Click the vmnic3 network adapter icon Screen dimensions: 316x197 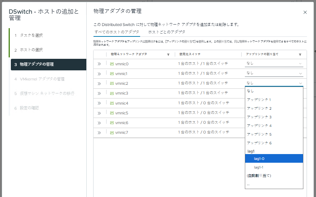[112, 93]
